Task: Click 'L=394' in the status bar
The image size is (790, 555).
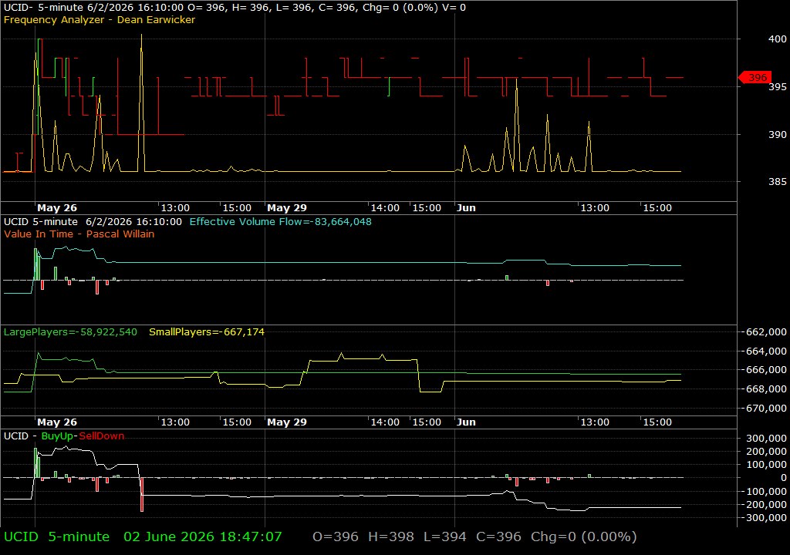Action: click(x=445, y=536)
